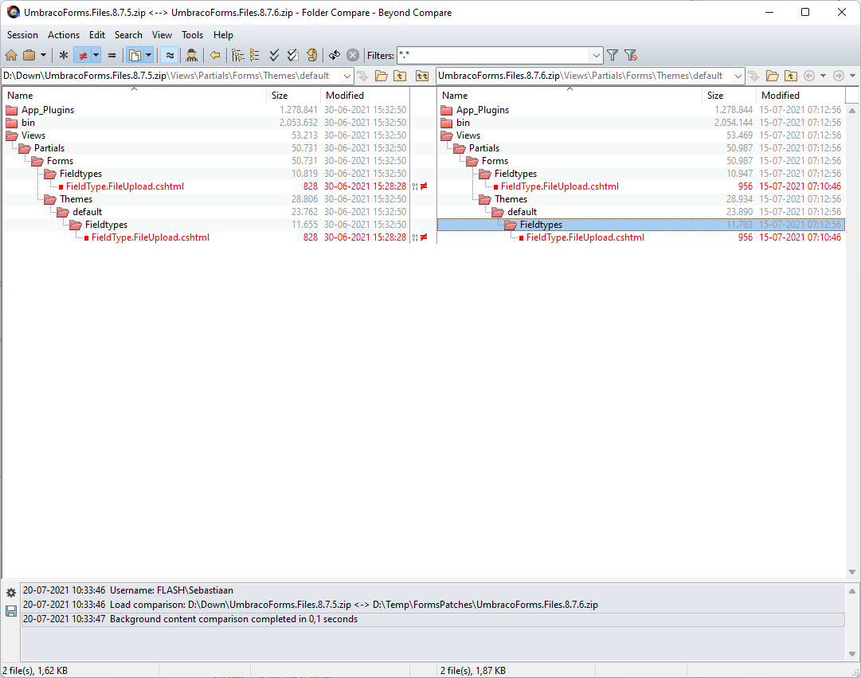Select Partials folder in left pane
The height and width of the screenshot is (678, 861).
(x=49, y=148)
